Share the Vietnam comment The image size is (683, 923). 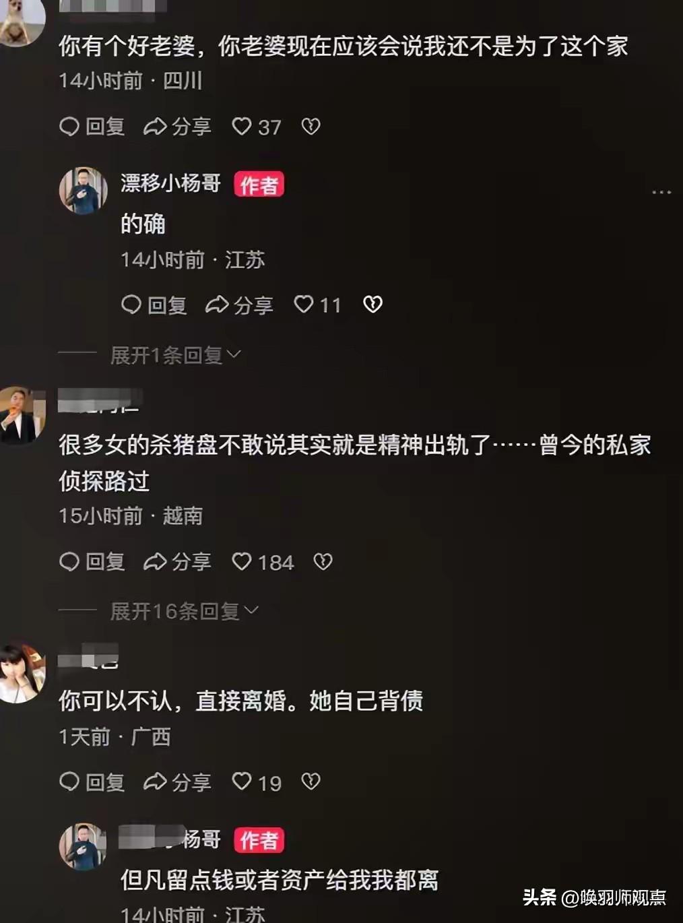click(x=178, y=562)
